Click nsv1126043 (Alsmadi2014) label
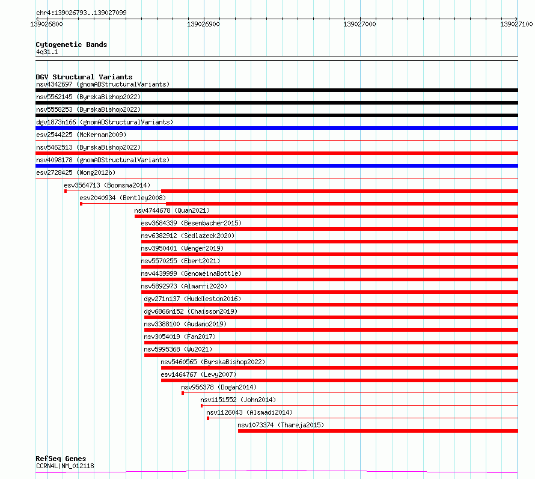Image resolution: width=535 pixels, height=479 pixels. pos(249,412)
